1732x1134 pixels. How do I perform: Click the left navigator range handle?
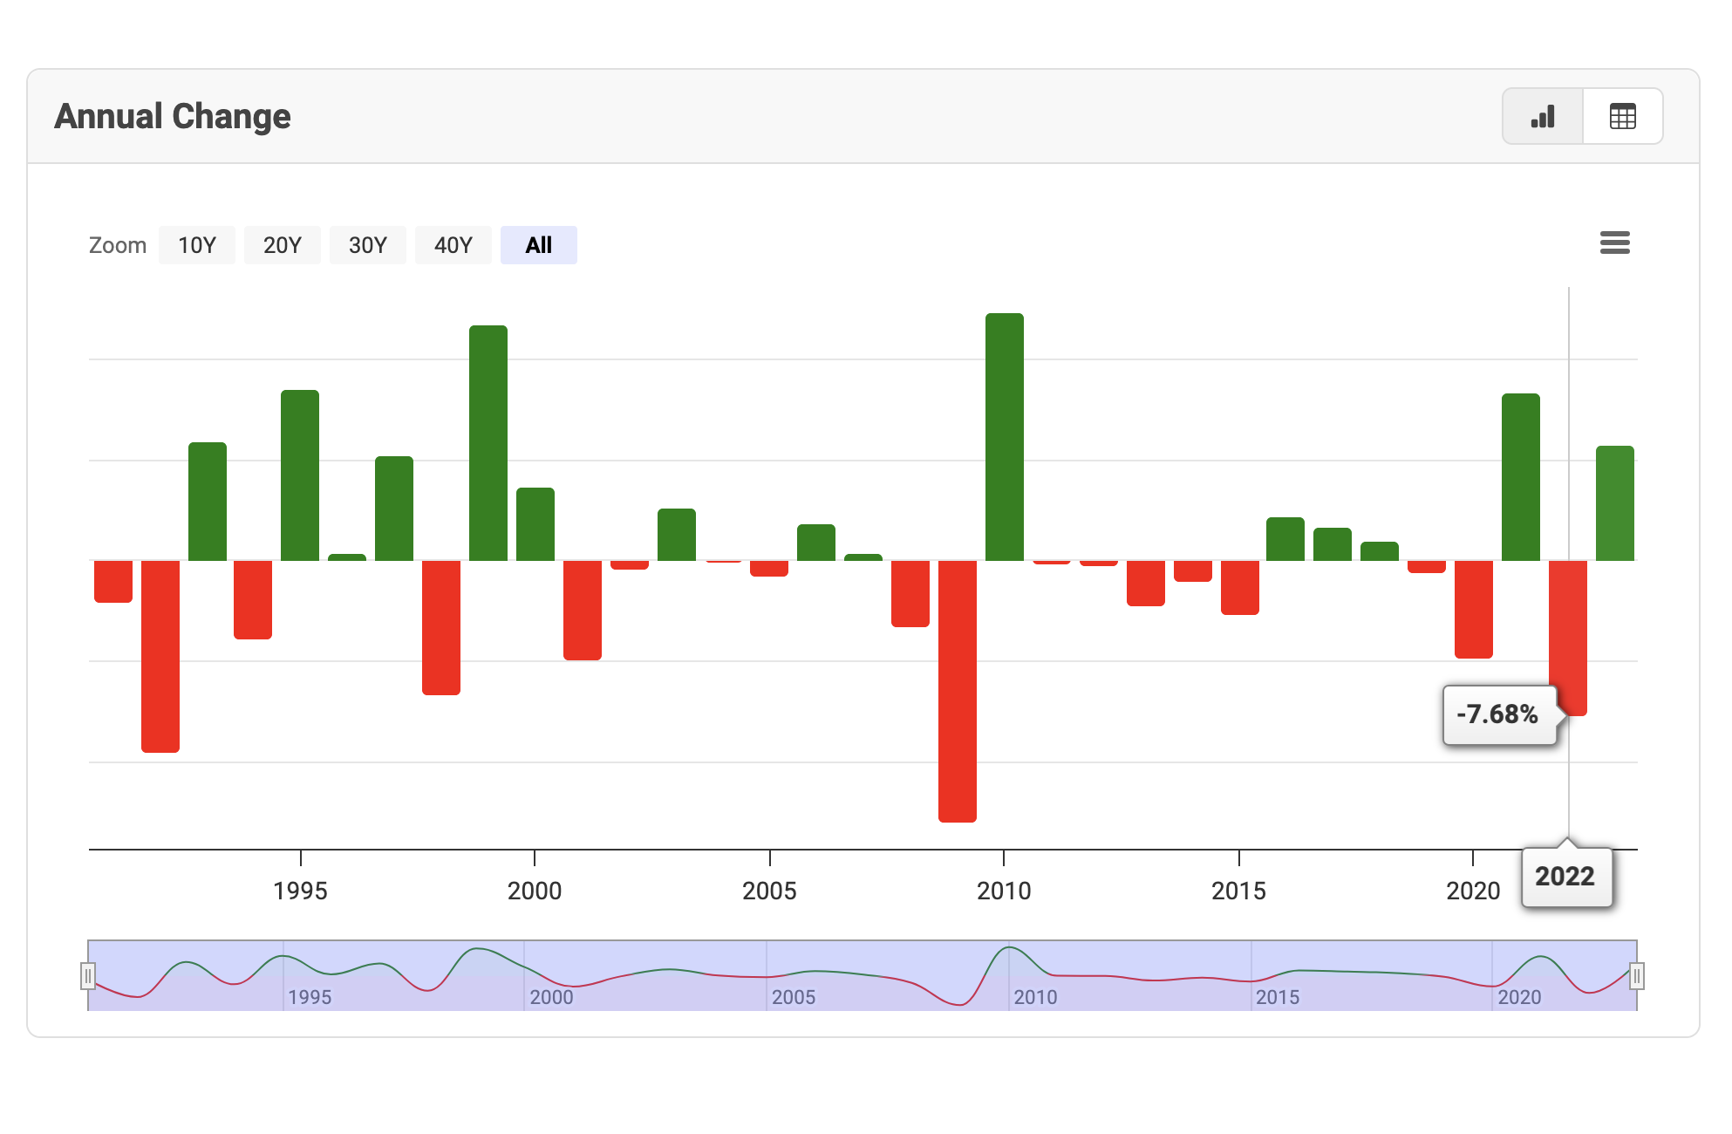(x=88, y=976)
